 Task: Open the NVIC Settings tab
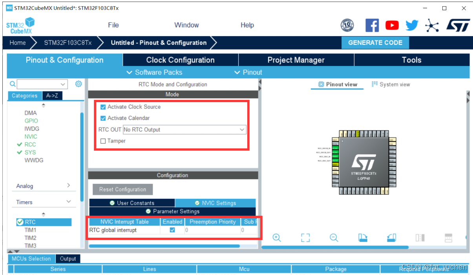[215, 203]
